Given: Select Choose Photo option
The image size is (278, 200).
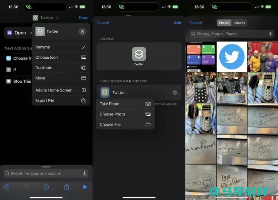Looking at the screenshot, I should [x=125, y=114].
